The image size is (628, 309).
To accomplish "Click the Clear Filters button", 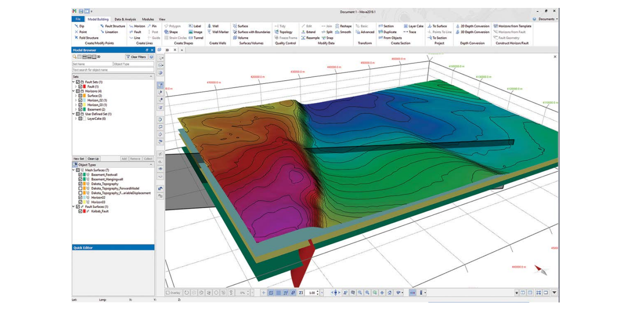I will coord(136,57).
